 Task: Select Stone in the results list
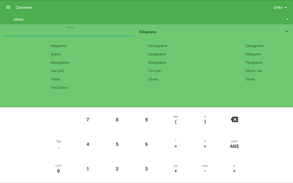(x=250, y=80)
